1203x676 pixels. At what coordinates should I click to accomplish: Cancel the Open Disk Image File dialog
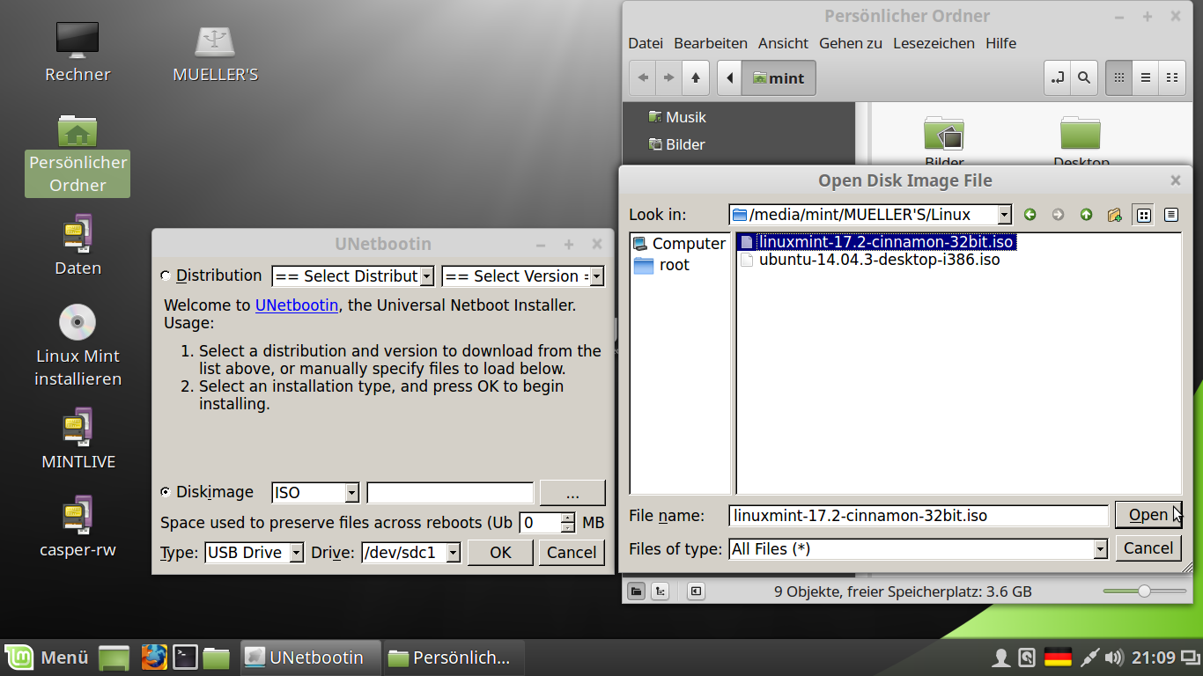point(1148,548)
